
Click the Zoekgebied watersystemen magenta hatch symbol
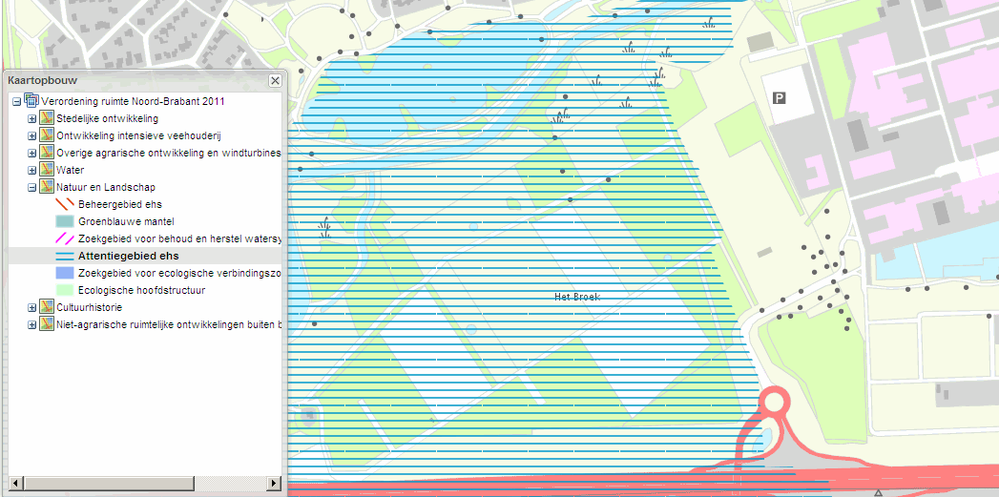pyautogui.click(x=65, y=238)
